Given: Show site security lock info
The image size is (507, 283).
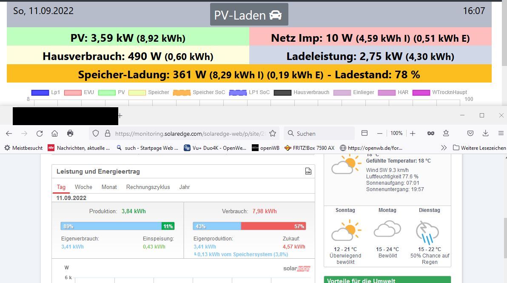Looking at the screenshot, I should 108,134.
